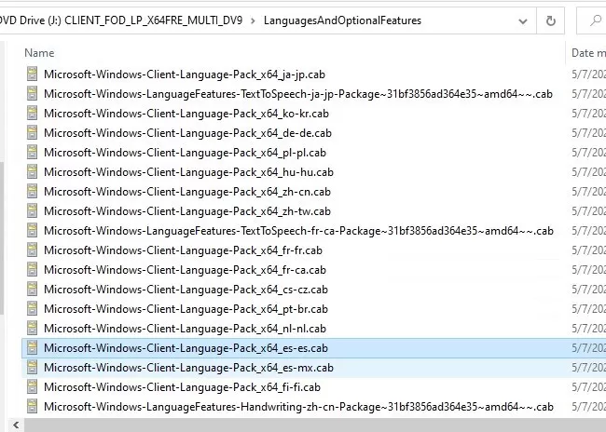
Task: Refresh the LanguagesAndOptionalFeatures folder view
Action: (550, 20)
